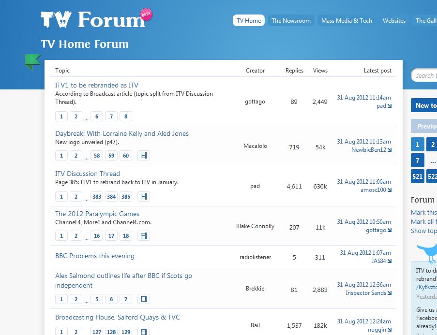
Task: Open latest post dated 31 Aug 2012 11:14am
Action: [364, 98]
